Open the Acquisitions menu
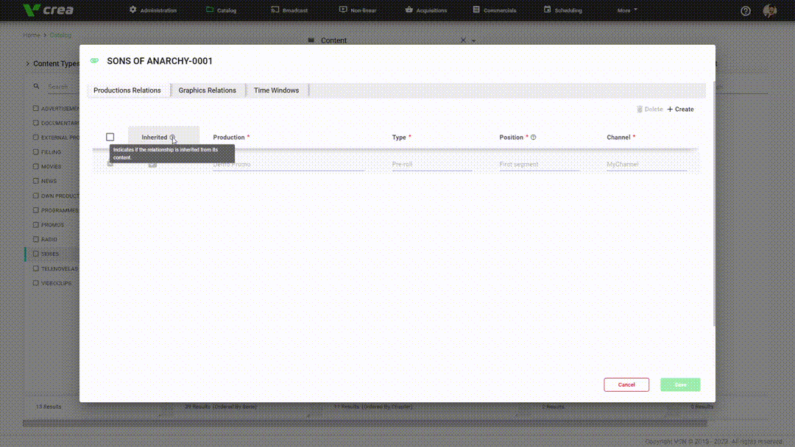Image resolution: width=795 pixels, height=447 pixels. point(426,10)
